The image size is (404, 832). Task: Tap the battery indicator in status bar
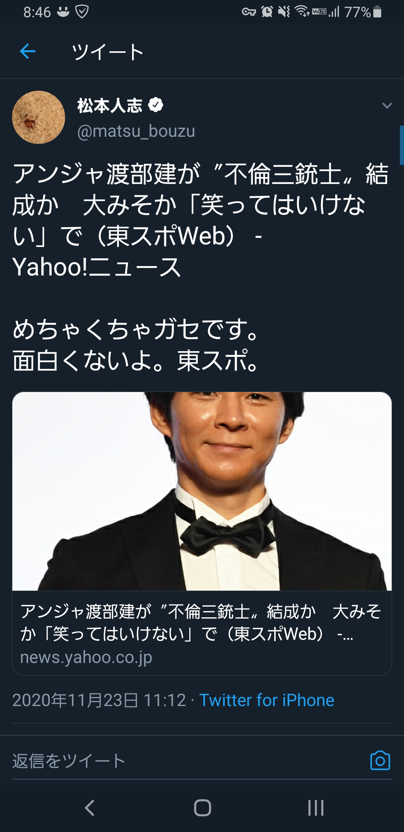[377, 12]
